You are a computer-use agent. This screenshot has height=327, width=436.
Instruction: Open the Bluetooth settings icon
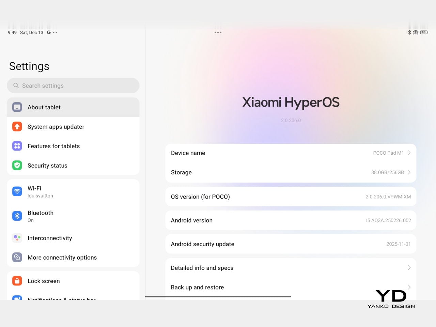coord(17,216)
